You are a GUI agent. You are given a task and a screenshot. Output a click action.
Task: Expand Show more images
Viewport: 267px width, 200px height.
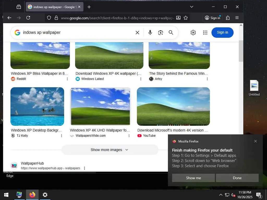coord(110,150)
